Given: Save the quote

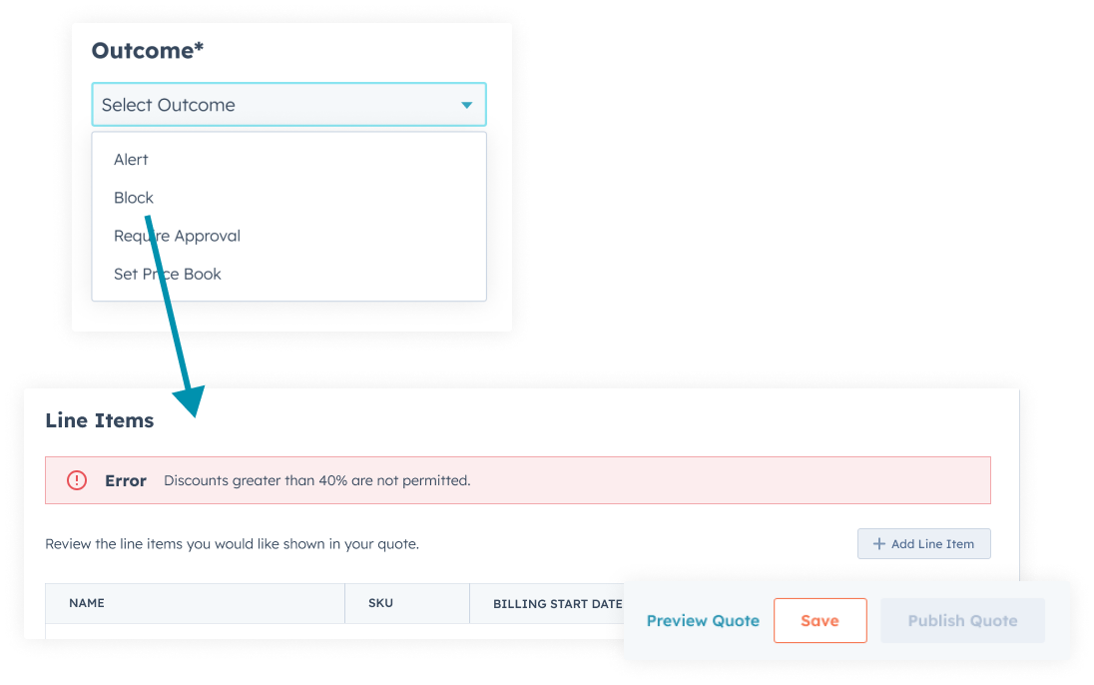Looking at the screenshot, I should click(x=820, y=620).
